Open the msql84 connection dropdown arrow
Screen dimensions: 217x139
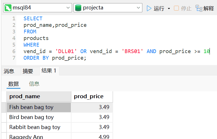pyautogui.click(x=68, y=8)
